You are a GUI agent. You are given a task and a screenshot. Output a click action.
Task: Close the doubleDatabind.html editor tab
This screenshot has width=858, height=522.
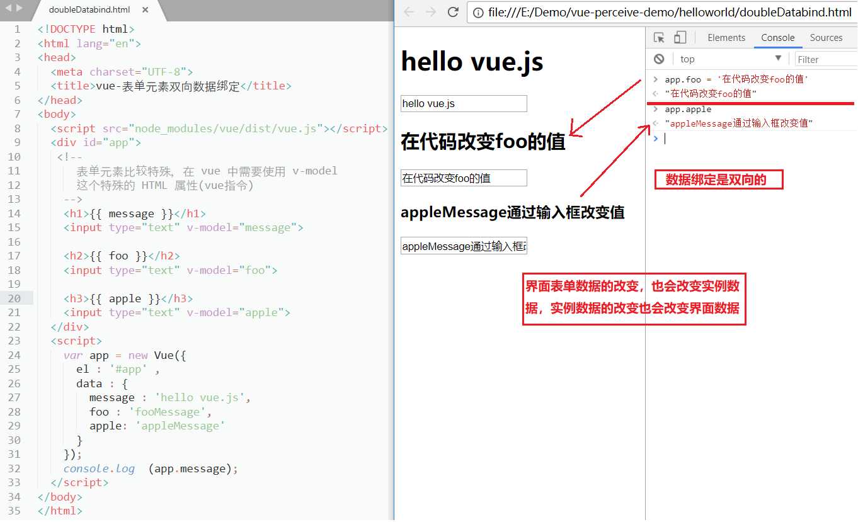click(146, 10)
